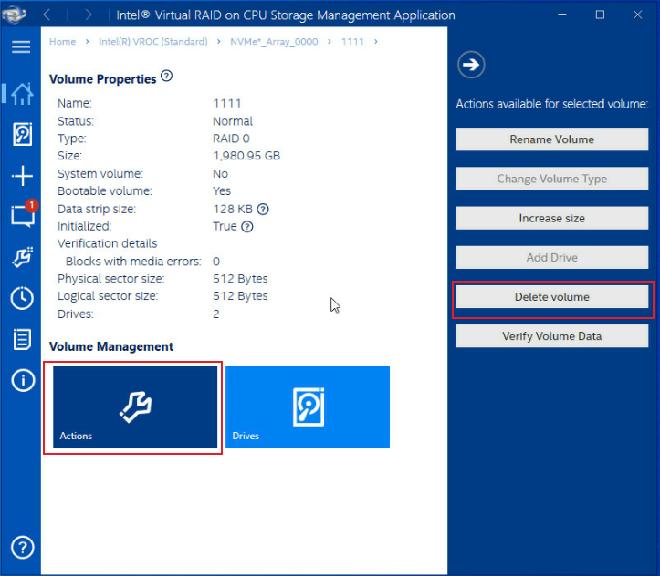Click chevron after NVMe*_Array_0000 breadcrumb
Screen dimensions: 660x576
330,42
